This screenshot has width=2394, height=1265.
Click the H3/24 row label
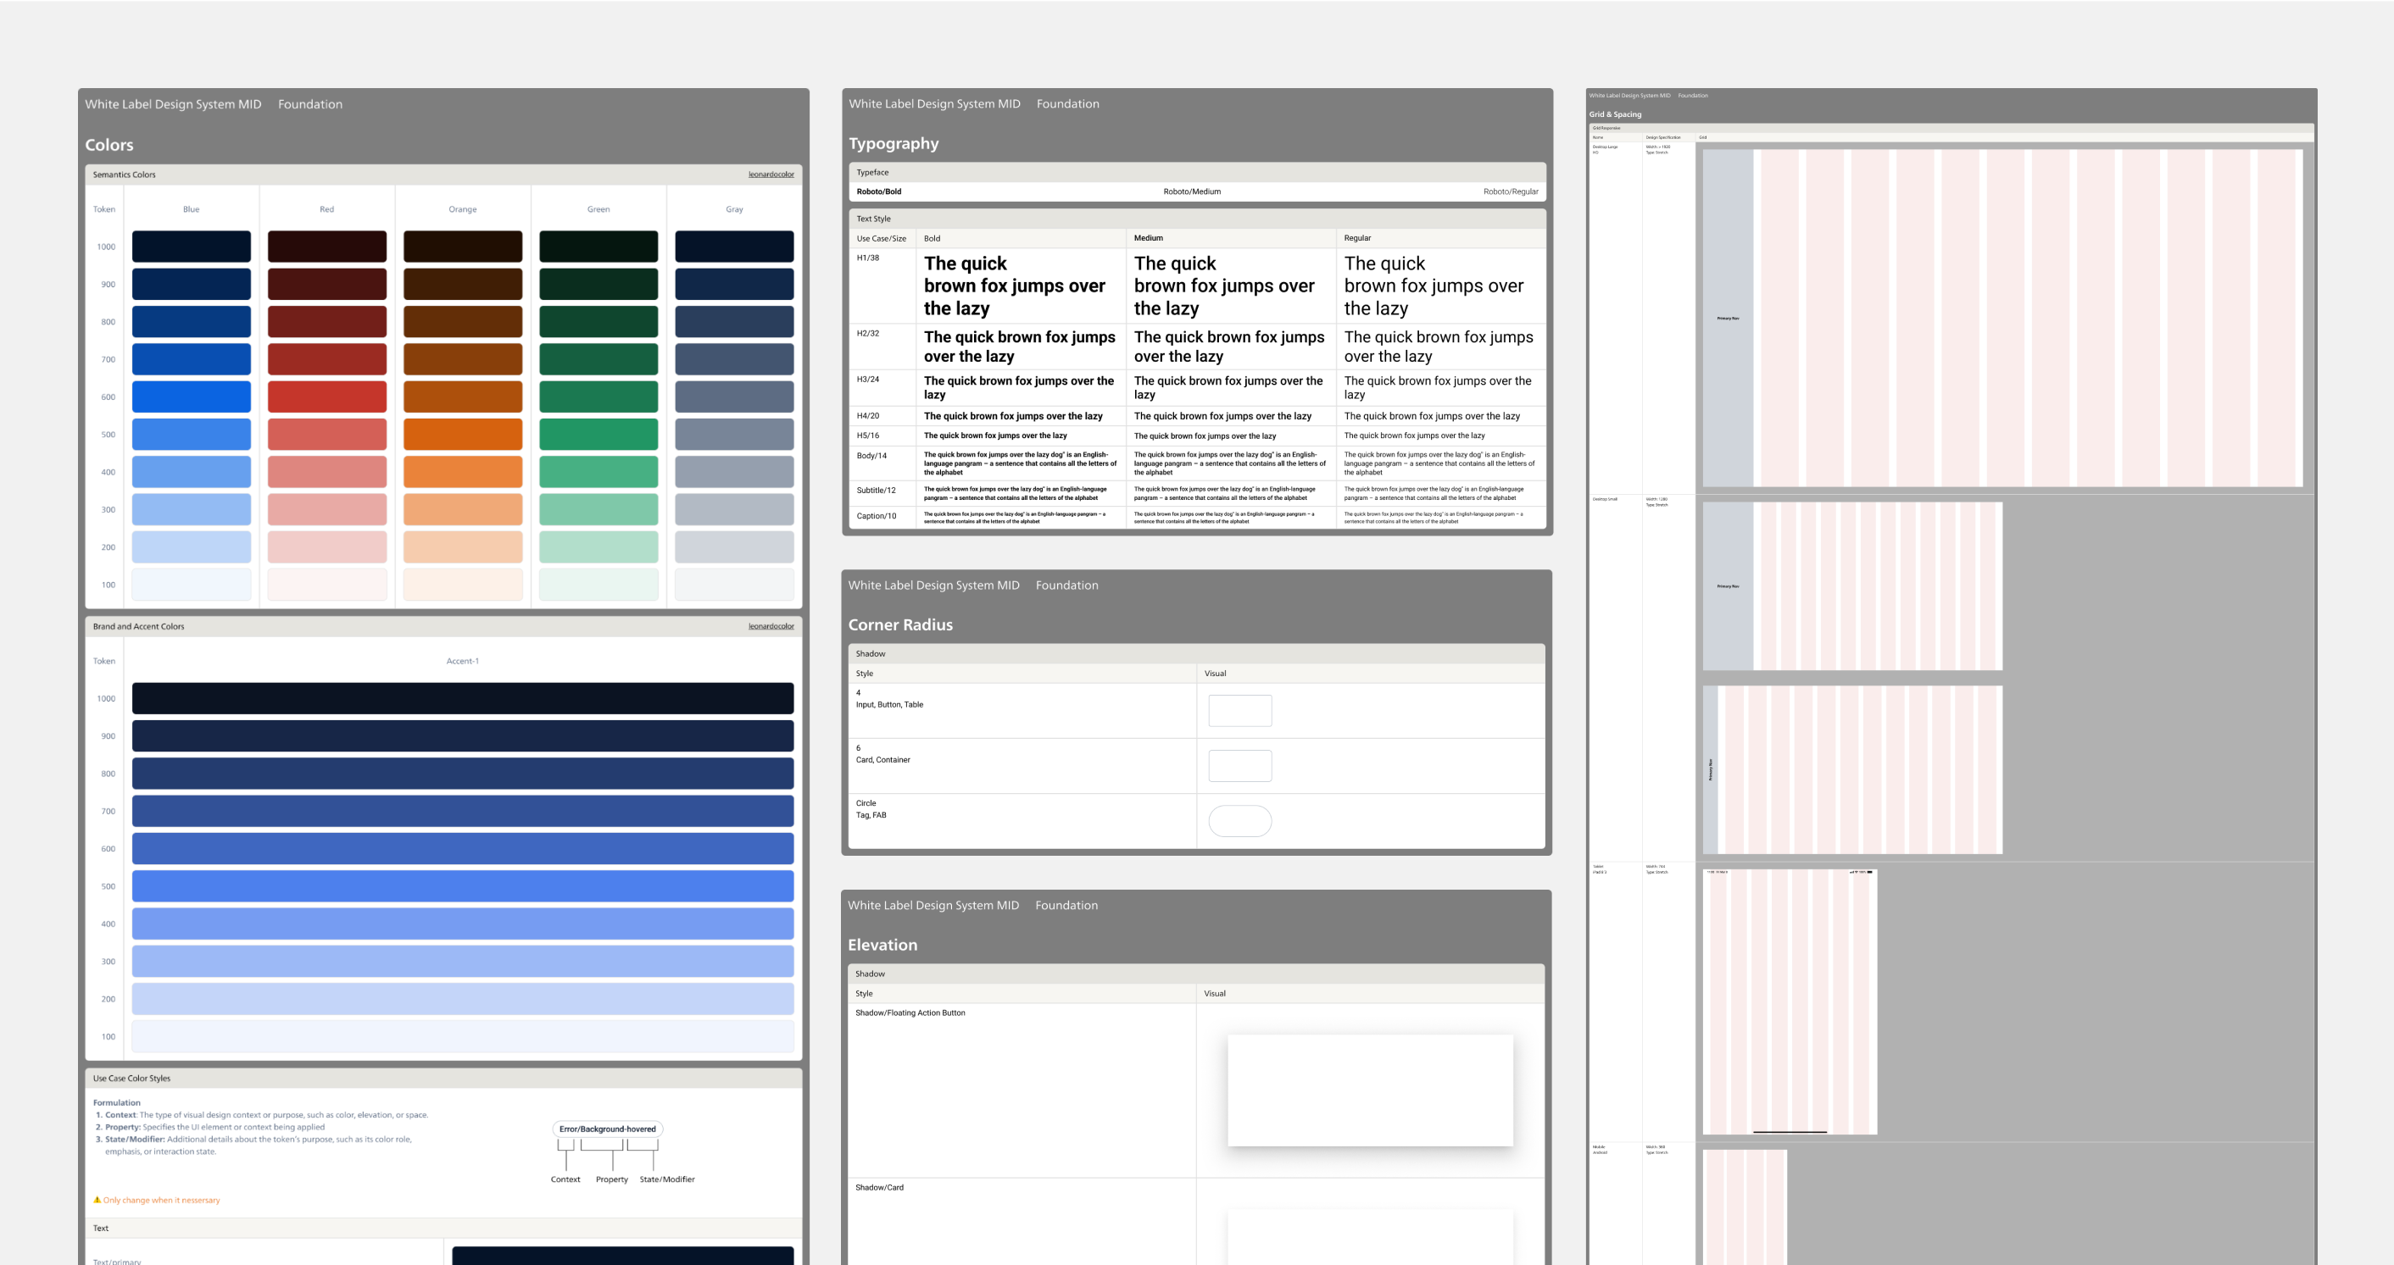(868, 380)
